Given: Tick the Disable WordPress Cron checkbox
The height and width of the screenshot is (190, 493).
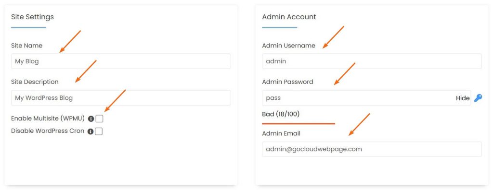Looking at the screenshot, I should pos(99,131).
